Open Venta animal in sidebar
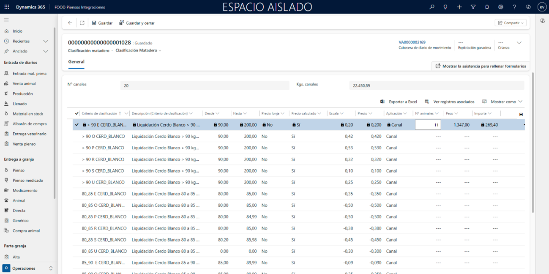549x274 pixels. [24, 84]
